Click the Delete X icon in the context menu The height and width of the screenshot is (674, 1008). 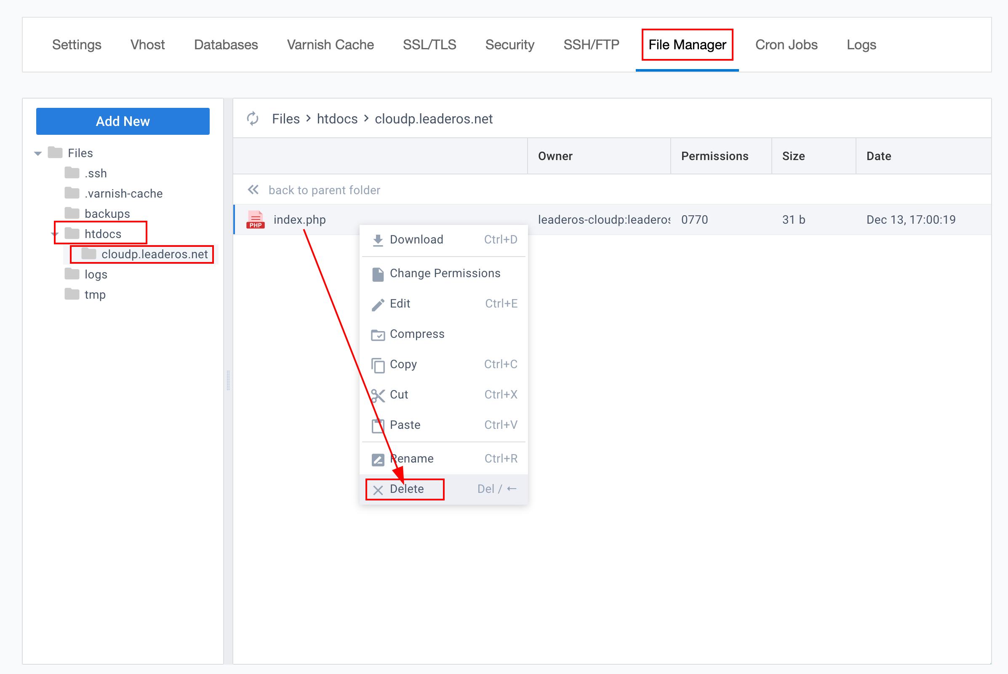pyautogui.click(x=378, y=489)
